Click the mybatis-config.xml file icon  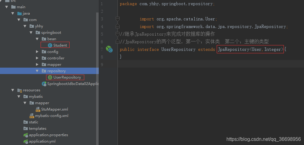32,116
